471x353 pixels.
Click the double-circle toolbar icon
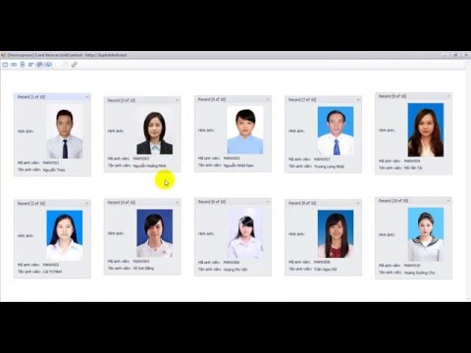point(14,65)
